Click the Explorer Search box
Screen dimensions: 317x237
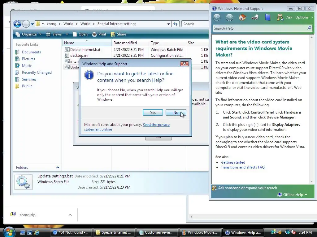click(195, 24)
